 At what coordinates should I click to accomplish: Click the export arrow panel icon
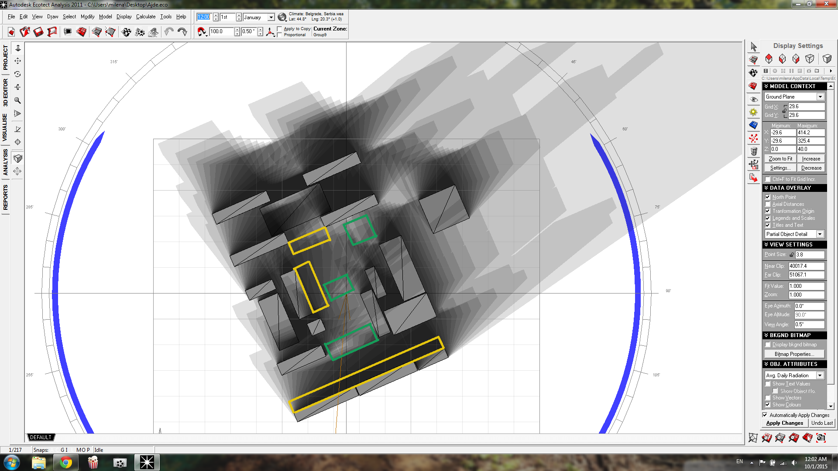(754, 178)
